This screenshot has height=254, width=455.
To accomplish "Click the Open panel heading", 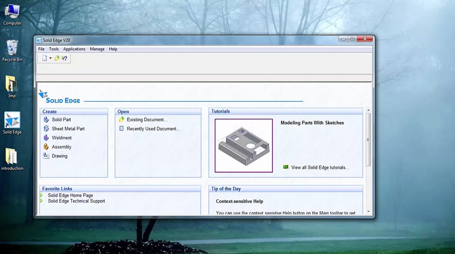I will [x=123, y=111].
